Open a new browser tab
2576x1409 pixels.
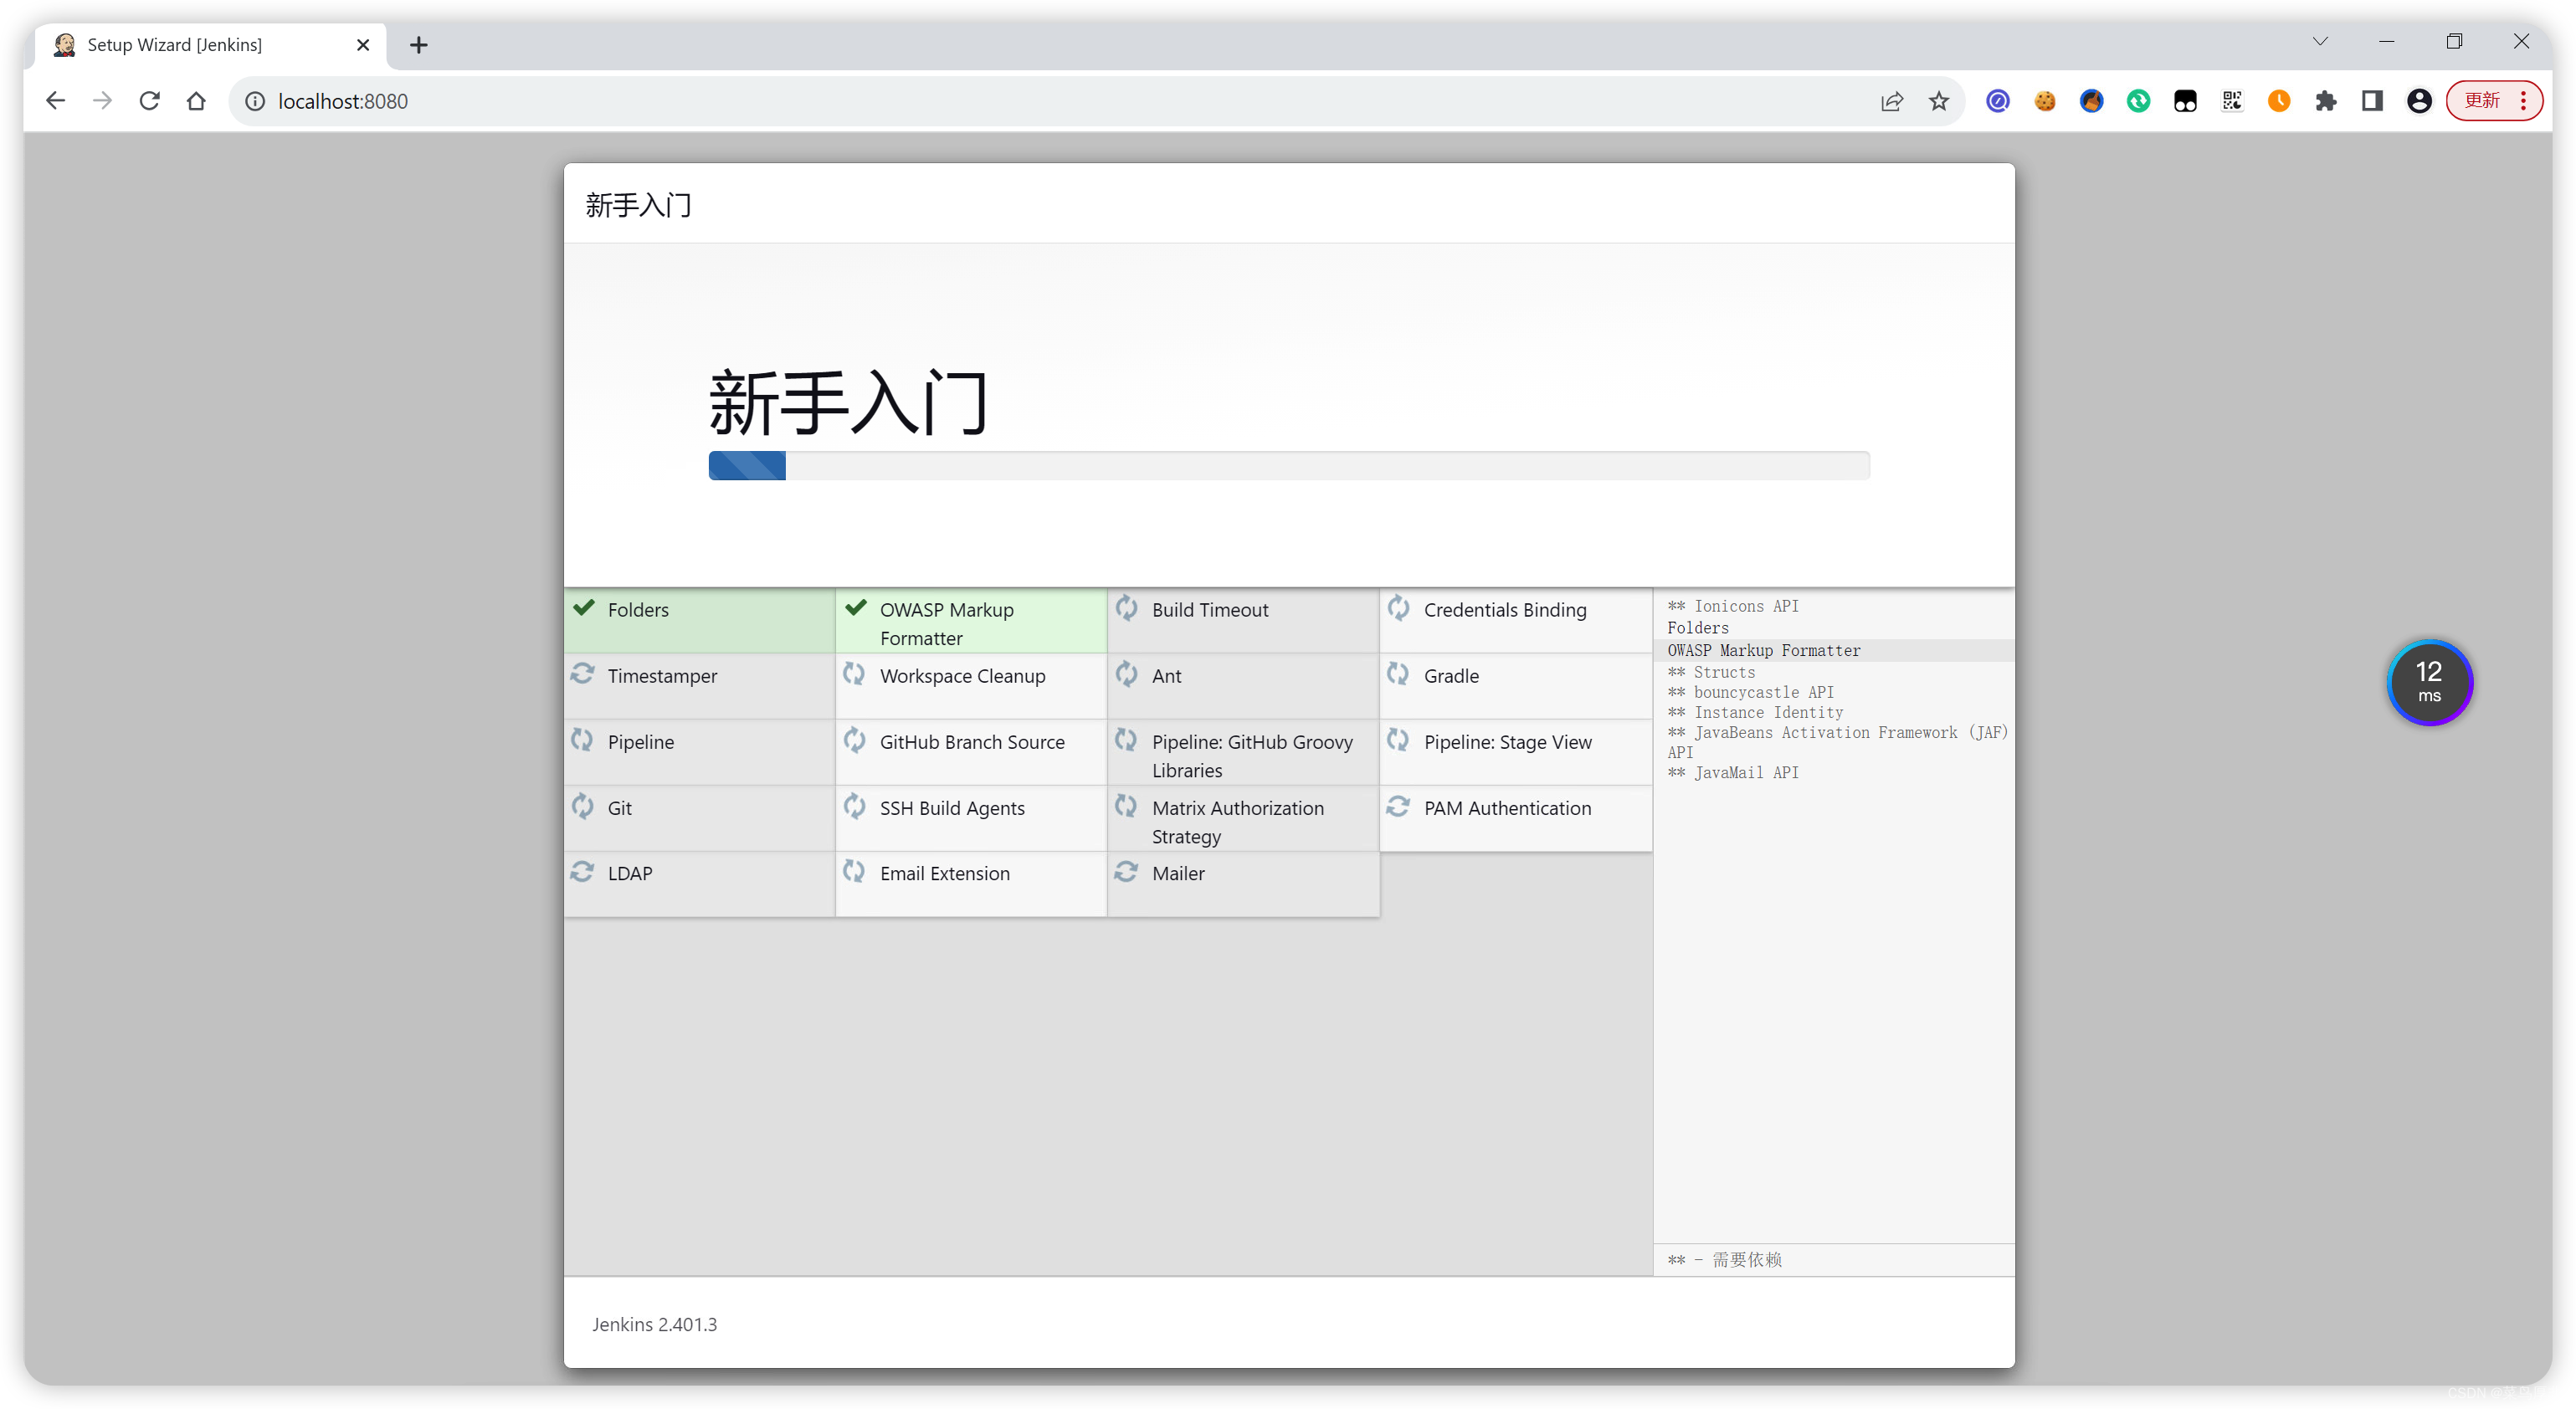419,45
